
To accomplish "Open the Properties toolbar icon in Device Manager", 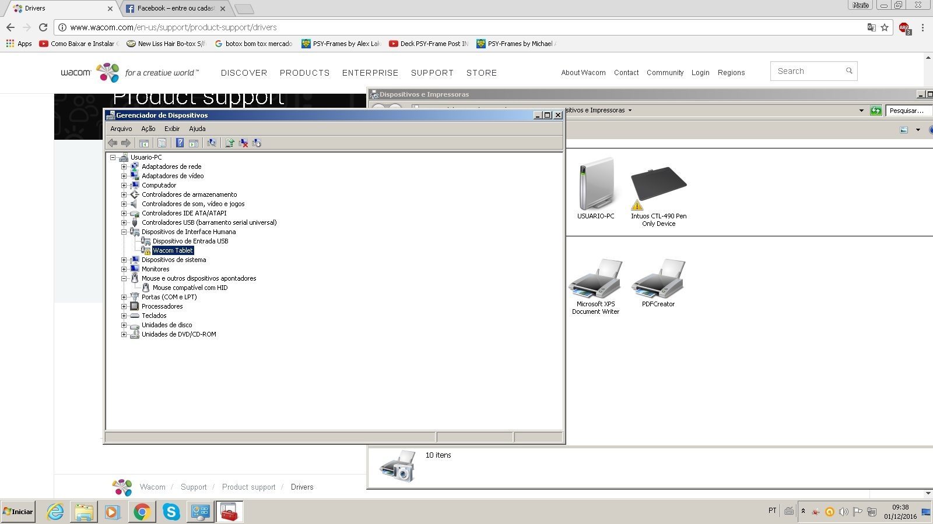I will click(x=162, y=143).
